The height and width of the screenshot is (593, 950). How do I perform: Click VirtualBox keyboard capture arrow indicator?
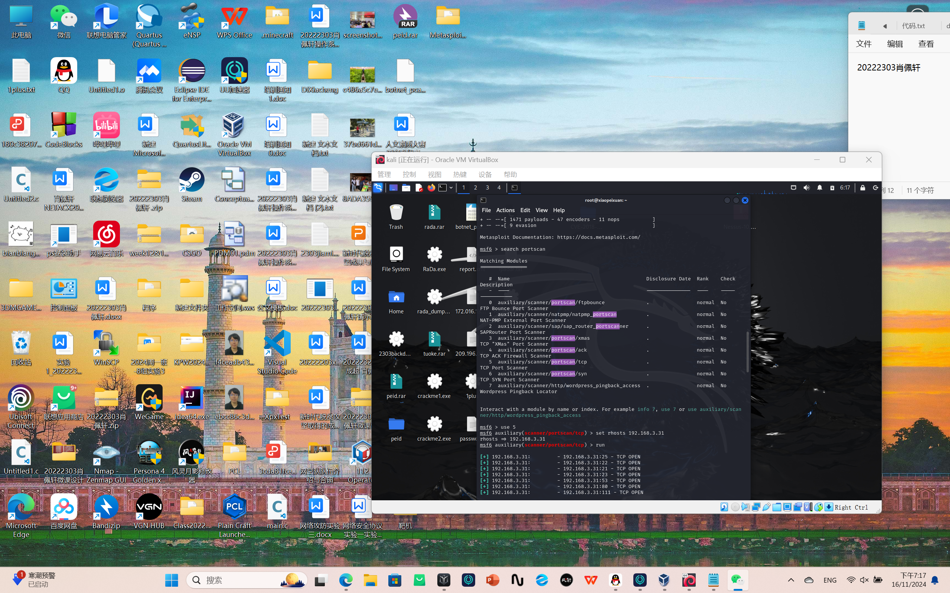click(x=828, y=507)
